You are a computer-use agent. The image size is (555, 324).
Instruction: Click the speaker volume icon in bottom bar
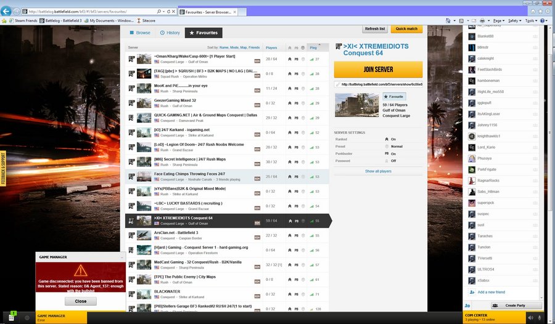530,318
